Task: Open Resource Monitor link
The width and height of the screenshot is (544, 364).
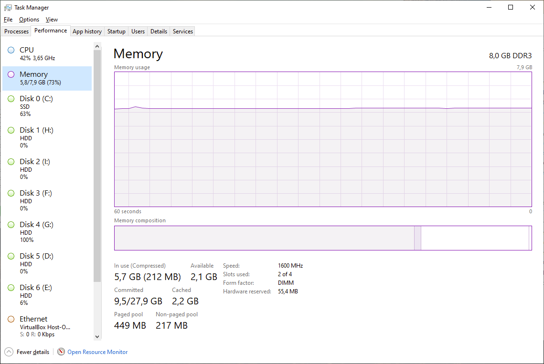Action: click(x=97, y=352)
